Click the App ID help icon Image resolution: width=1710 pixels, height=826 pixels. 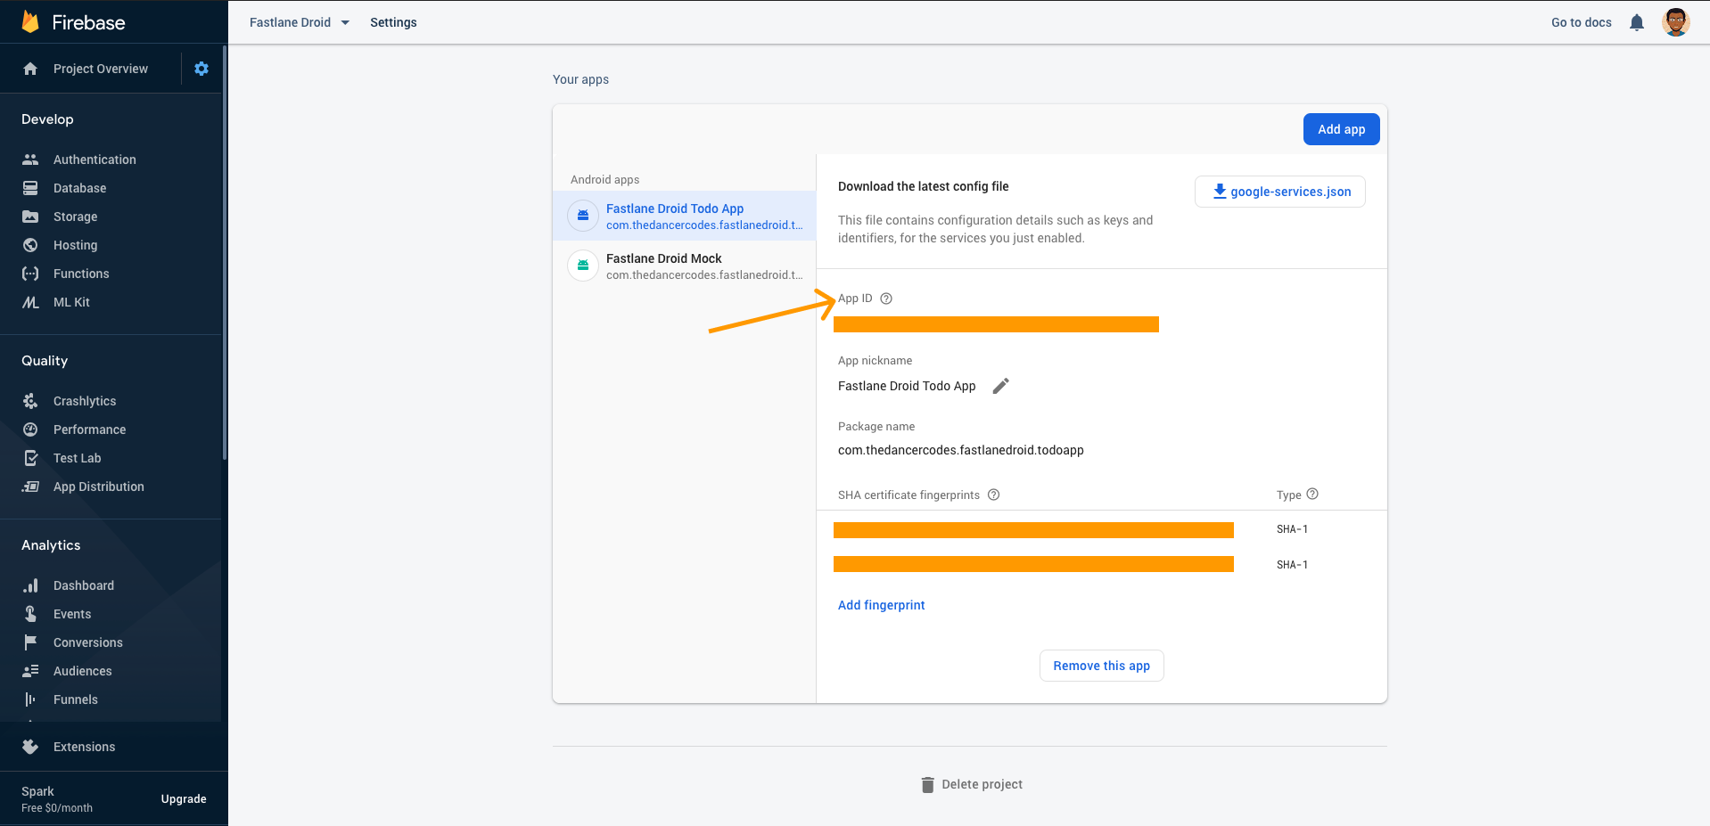coord(886,299)
